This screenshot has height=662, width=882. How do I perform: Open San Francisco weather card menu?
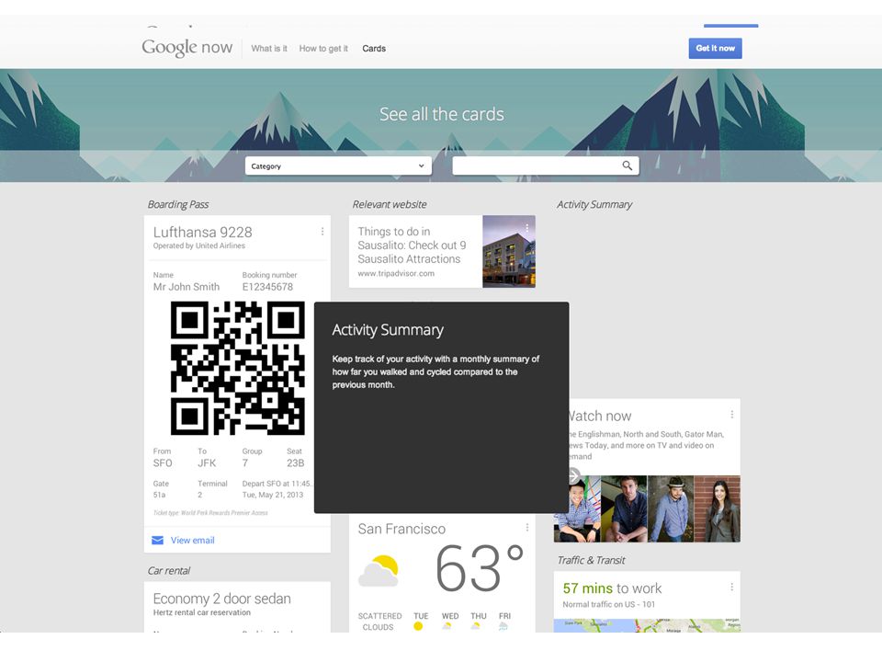527,528
